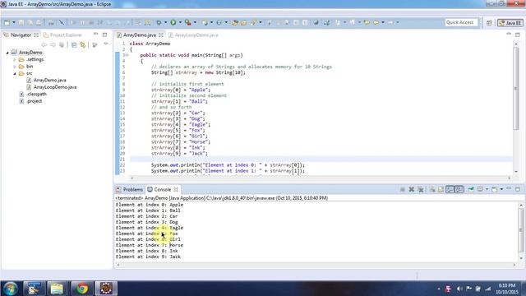The image size is (526, 296).
Task: Close the ArrayDemo.java editor tab
Action: (x=161, y=35)
